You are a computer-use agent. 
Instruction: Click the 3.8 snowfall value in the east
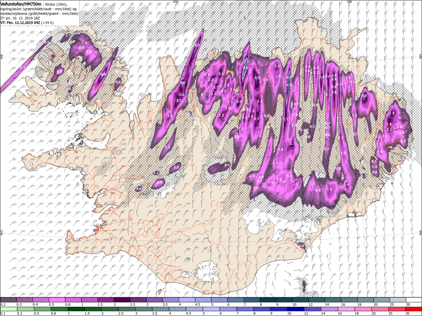pos(364,96)
